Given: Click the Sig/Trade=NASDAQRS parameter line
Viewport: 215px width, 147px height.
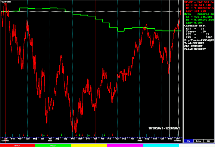Looking at the screenshot, I should point(199,40).
